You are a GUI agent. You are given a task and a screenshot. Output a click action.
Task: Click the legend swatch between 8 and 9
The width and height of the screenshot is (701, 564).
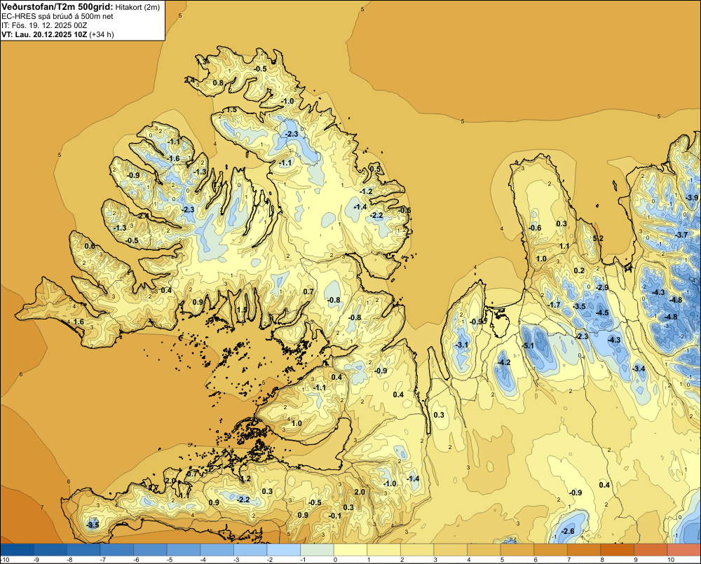pos(617,550)
